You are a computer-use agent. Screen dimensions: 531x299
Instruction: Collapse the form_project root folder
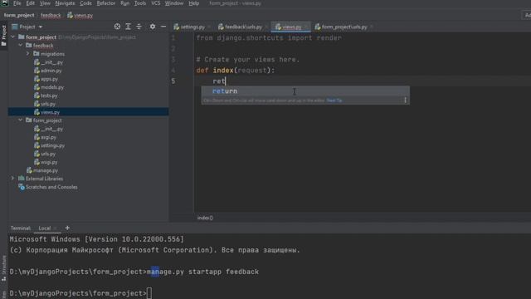(x=13, y=37)
